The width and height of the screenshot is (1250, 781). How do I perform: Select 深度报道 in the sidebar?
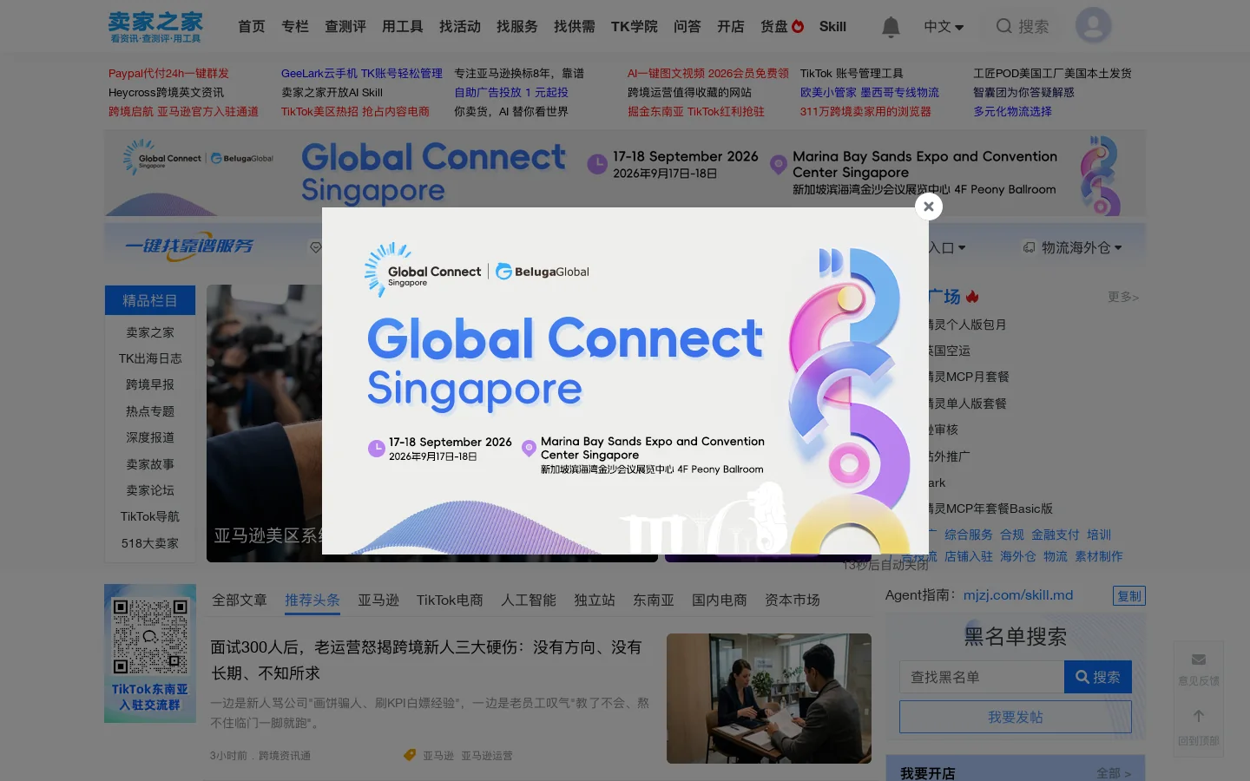150,437
